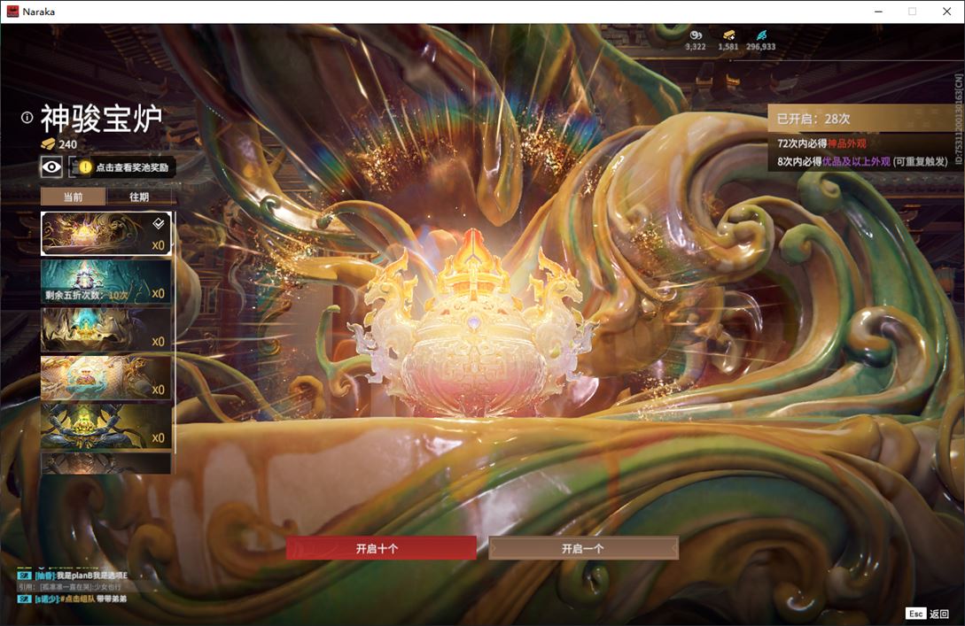This screenshot has width=965, height=626.
Task: Switch to the 往期 tab
Action: click(x=139, y=197)
